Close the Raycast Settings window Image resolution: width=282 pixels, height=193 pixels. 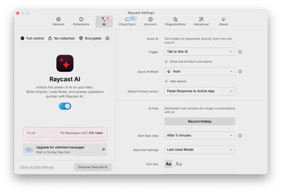point(18,13)
